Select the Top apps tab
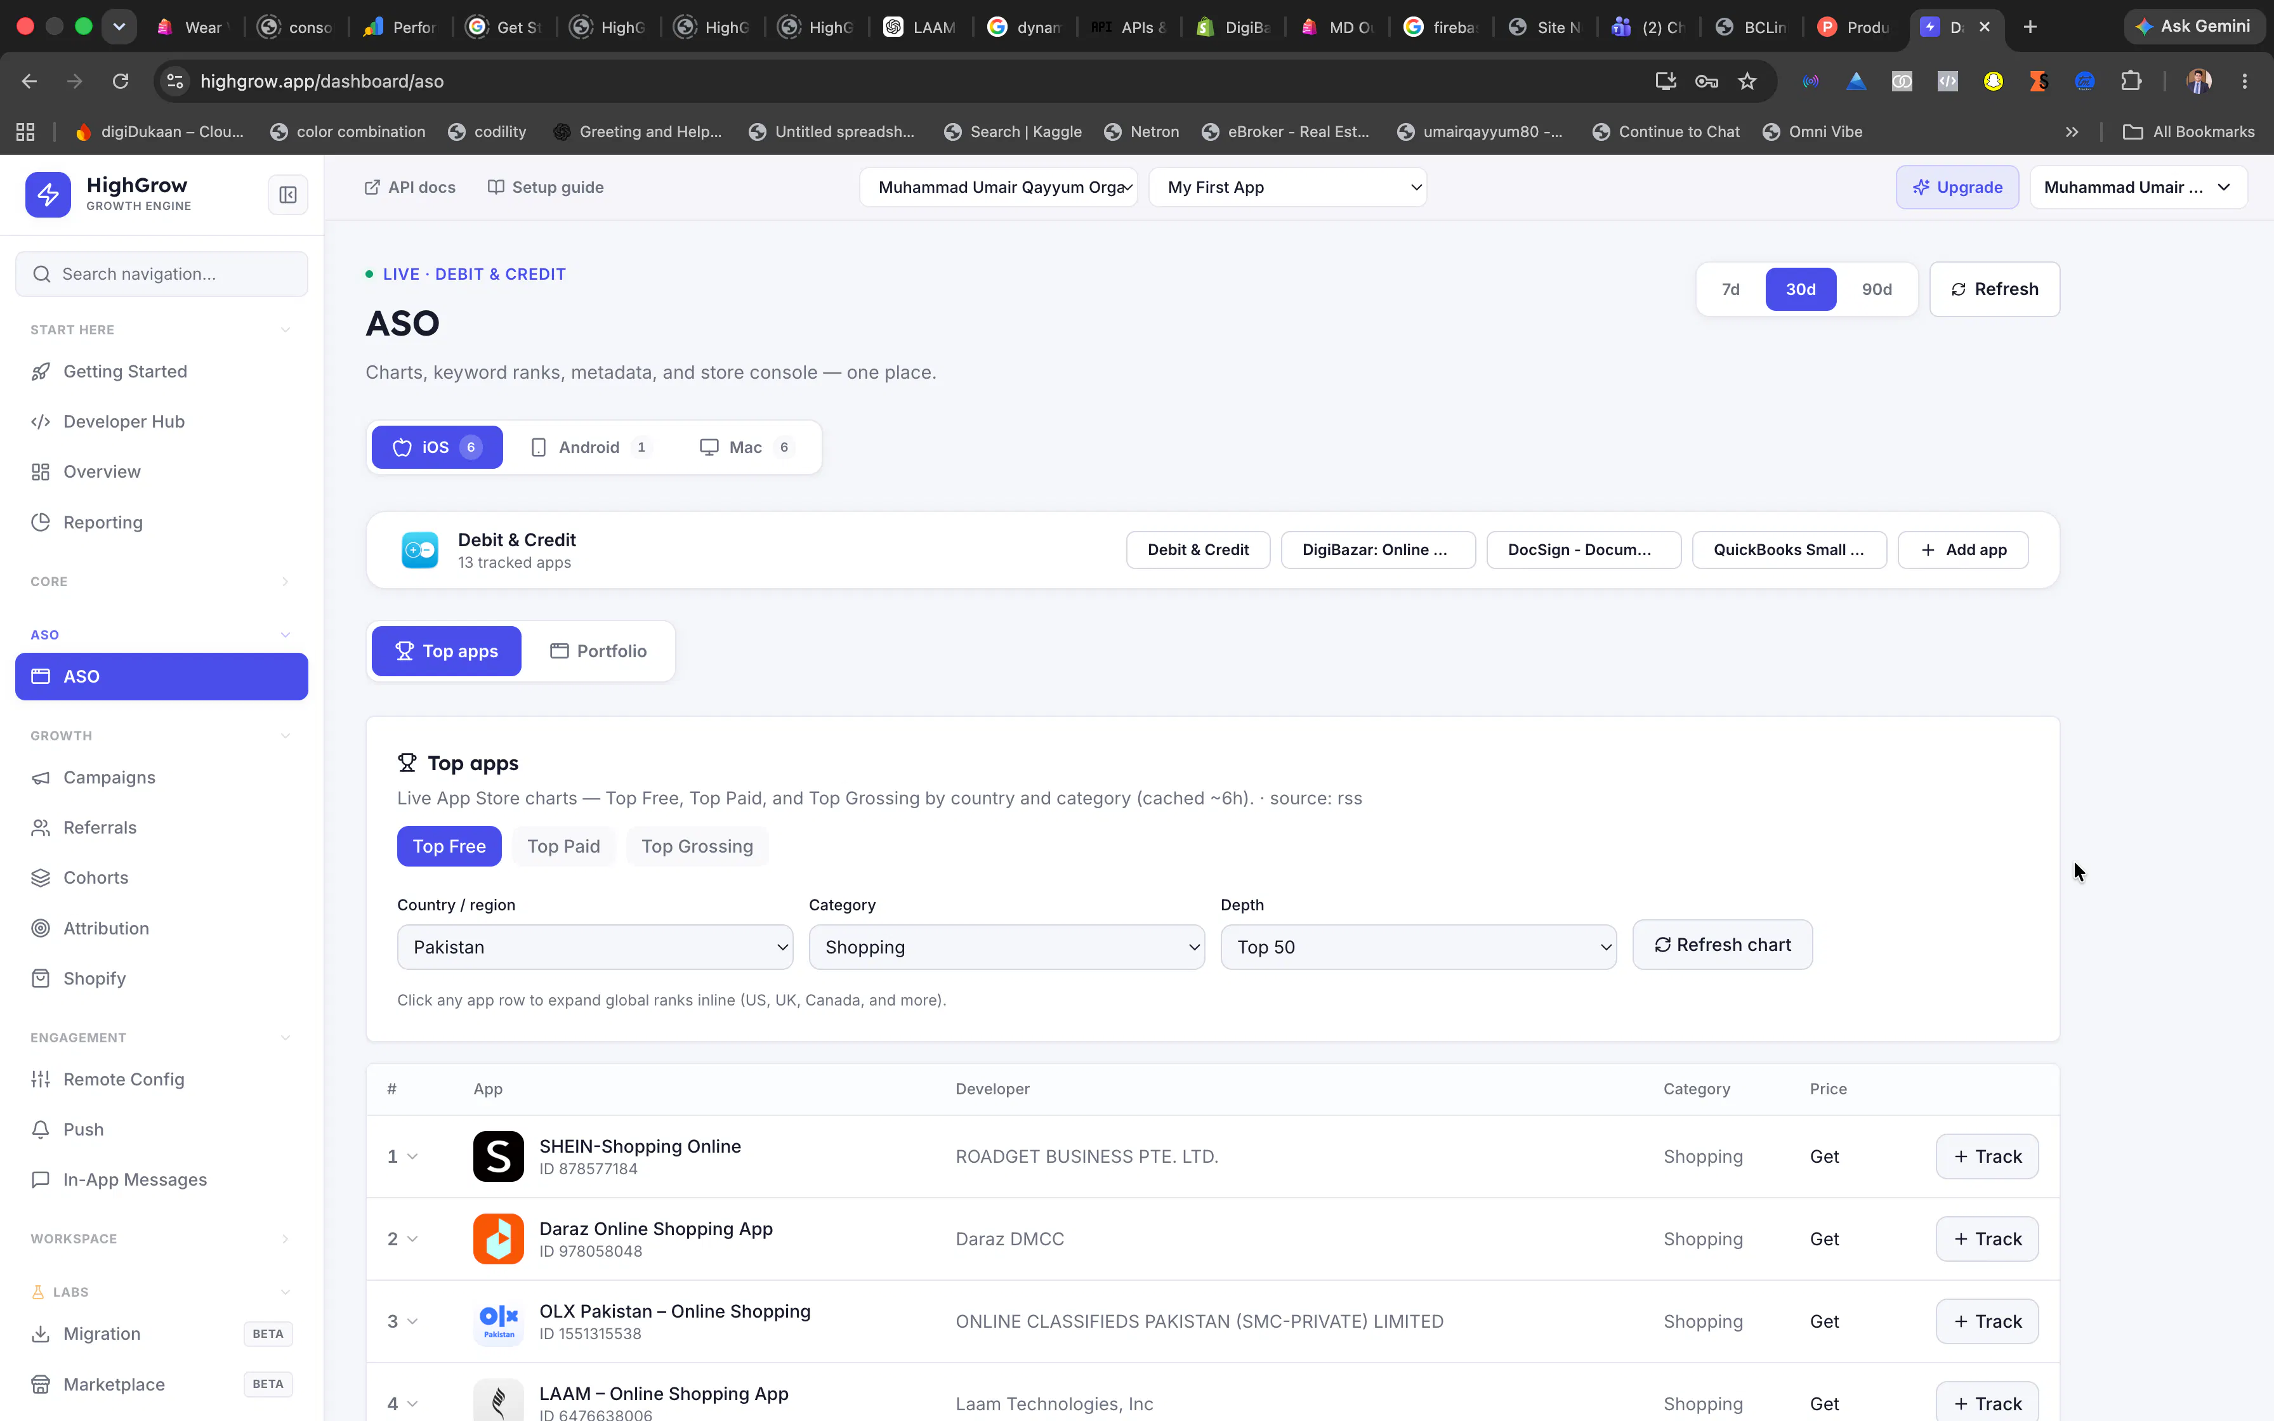Screen dimensions: 2274x1421 446,652
